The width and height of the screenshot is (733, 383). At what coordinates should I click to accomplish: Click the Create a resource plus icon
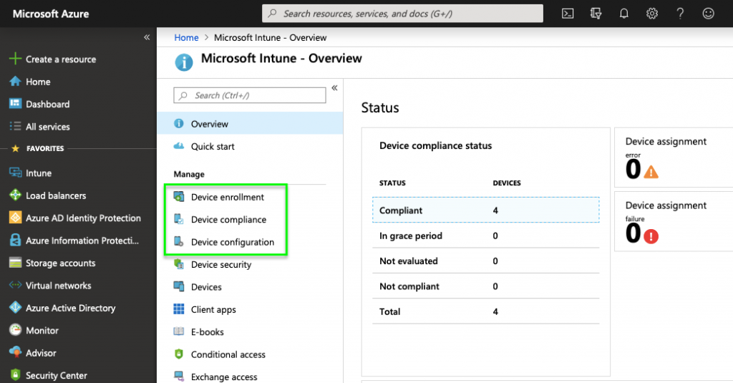pyautogui.click(x=15, y=59)
